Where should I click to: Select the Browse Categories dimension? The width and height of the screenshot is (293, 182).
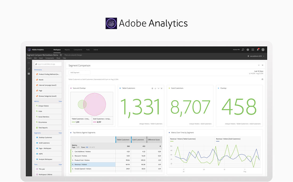click(48, 96)
